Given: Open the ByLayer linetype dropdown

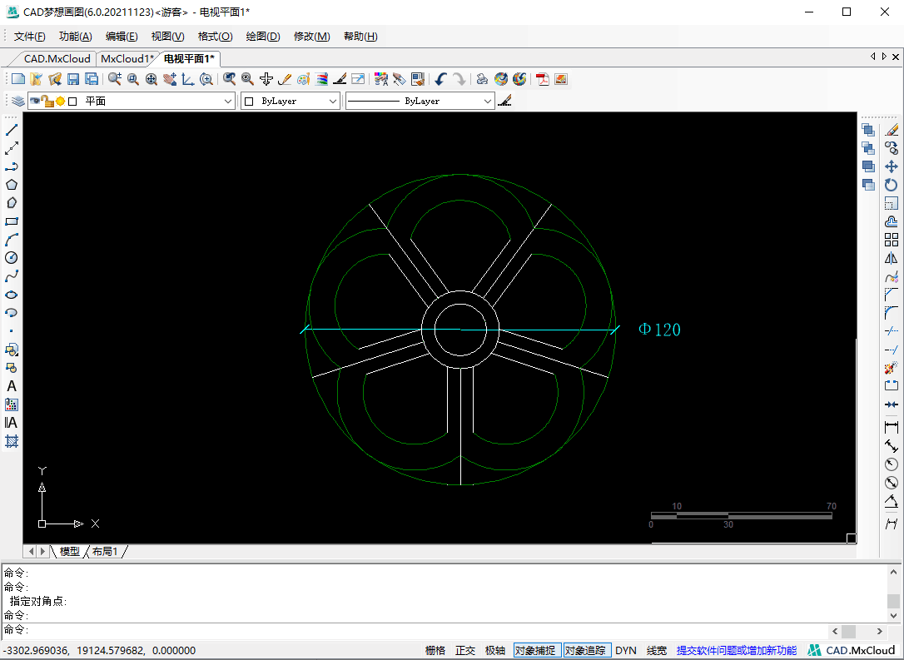Looking at the screenshot, I should [x=488, y=101].
